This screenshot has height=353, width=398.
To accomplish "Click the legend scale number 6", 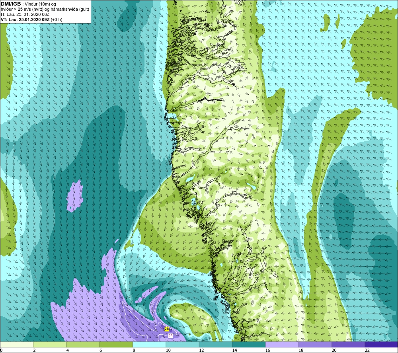I will tap(101, 350).
